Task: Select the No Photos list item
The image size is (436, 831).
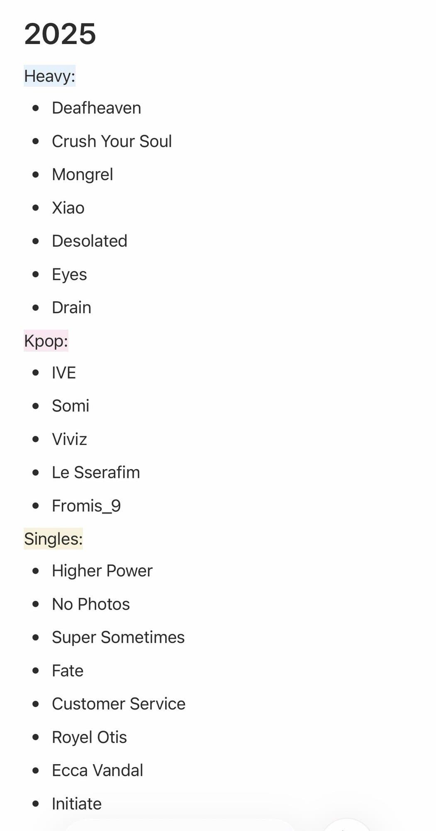Action: pyautogui.click(x=91, y=604)
